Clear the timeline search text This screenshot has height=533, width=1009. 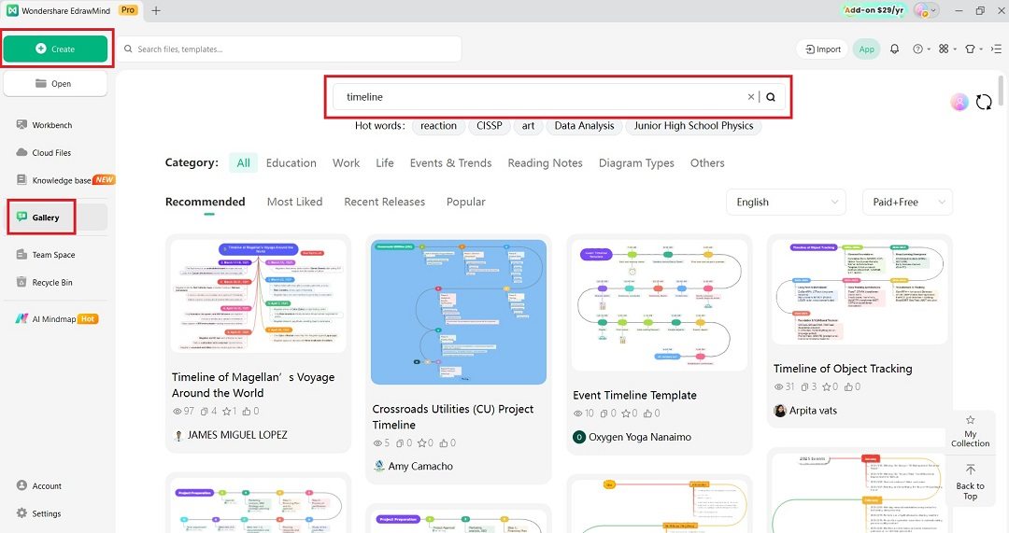pyautogui.click(x=750, y=97)
